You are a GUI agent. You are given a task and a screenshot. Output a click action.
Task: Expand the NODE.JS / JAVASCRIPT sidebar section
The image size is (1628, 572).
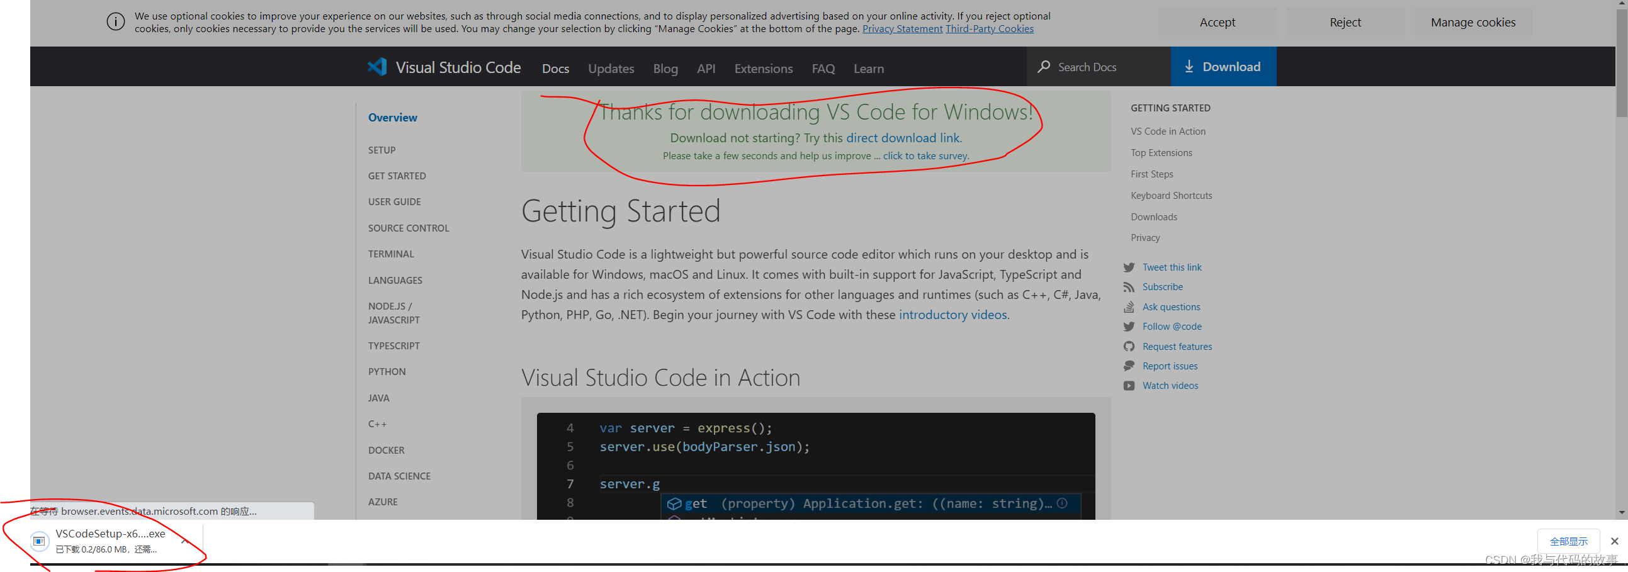tap(393, 313)
